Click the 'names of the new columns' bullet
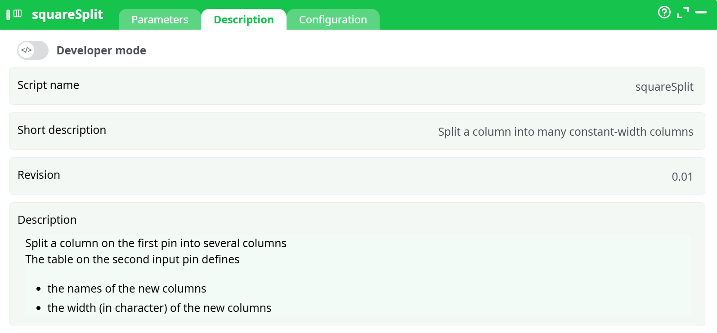This screenshot has height=333, width=717. [x=126, y=289]
